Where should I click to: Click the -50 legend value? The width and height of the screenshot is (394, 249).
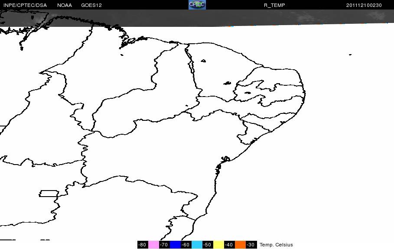(207, 245)
